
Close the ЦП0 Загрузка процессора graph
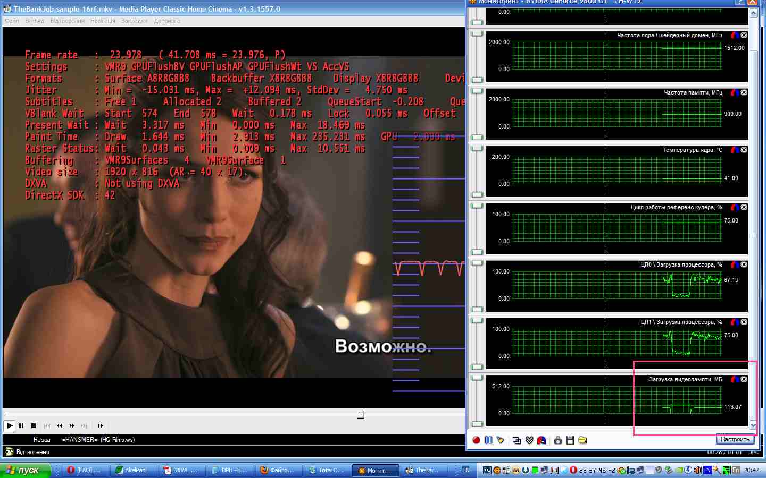coord(744,264)
